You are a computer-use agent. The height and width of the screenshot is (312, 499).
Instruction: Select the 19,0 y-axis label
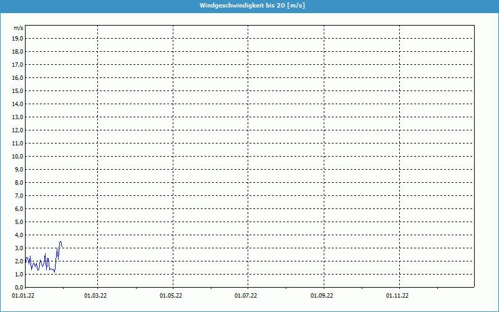coord(18,39)
